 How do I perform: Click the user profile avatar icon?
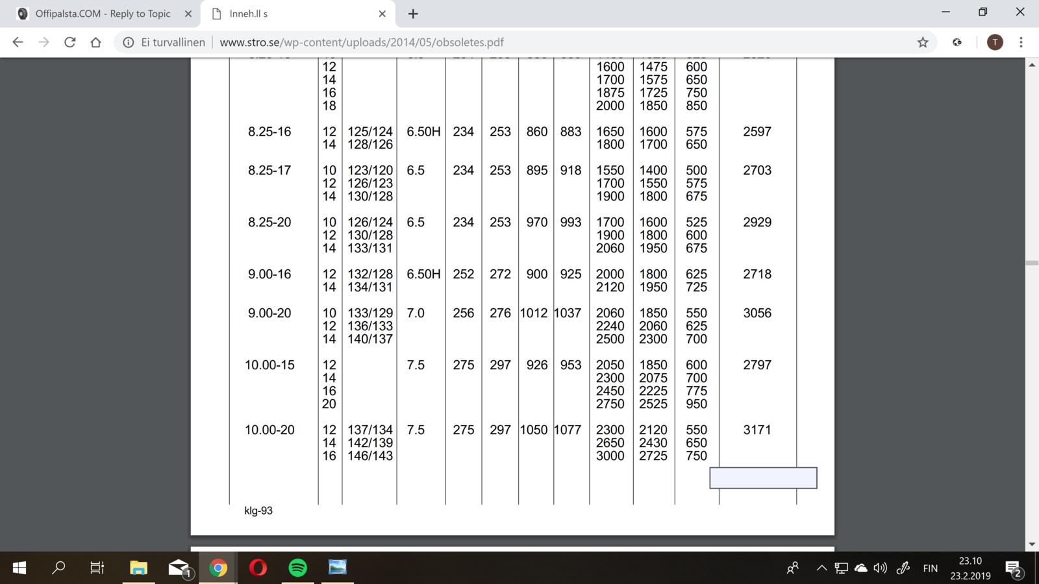coord(994,42)
